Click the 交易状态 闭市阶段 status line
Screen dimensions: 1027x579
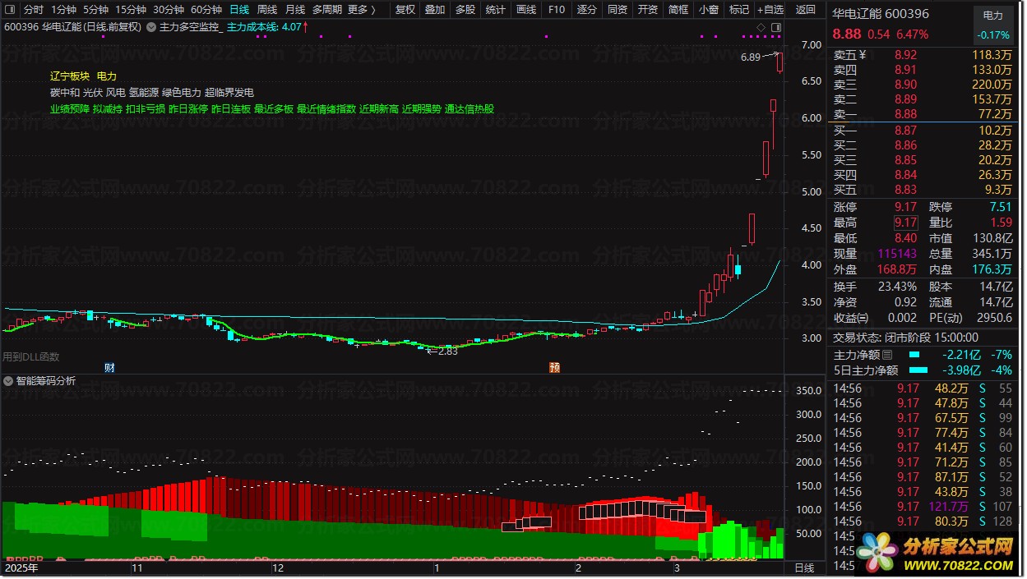click(x=906, y=337)
